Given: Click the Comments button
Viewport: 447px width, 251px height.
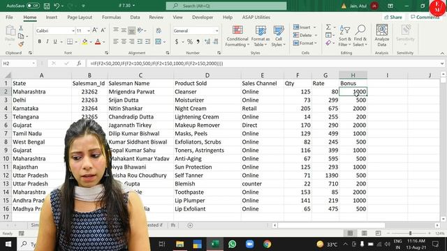Looking at the screenshot, I should click(425, 17).
